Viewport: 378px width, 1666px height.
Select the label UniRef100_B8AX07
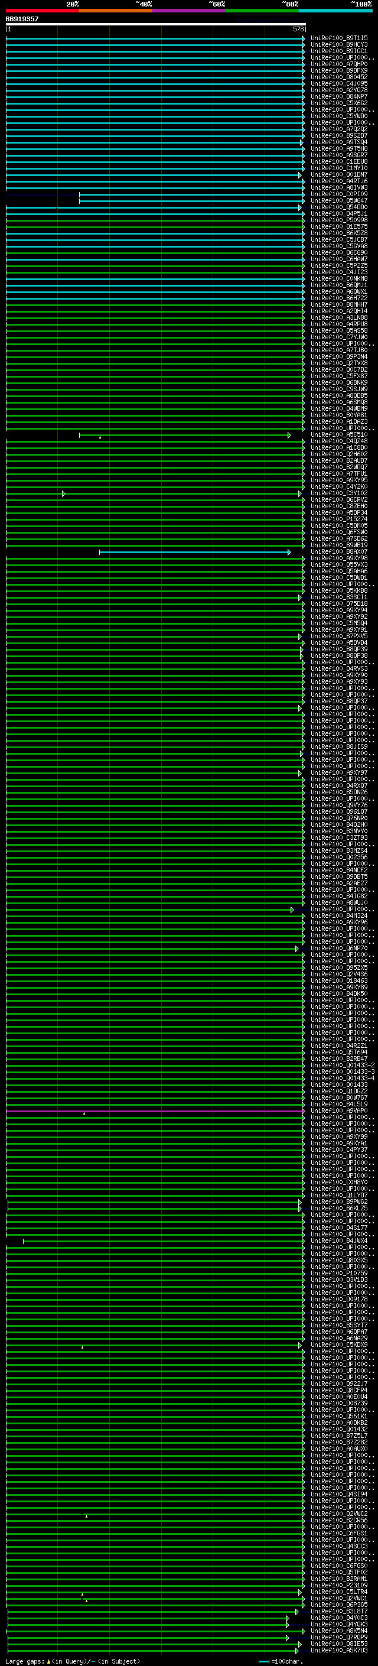point(338,551)
